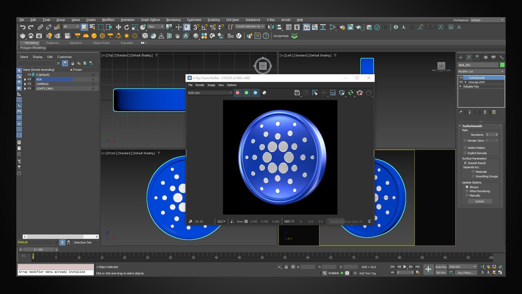Select the Select and Move tool
This screenshot has height=294, width=522.
pos(118,27)
